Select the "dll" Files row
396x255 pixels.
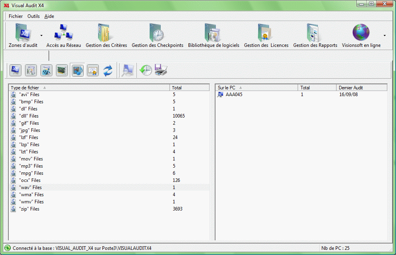click(x=109, y=116)
